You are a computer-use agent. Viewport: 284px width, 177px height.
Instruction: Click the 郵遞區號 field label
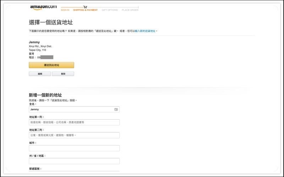35,169
